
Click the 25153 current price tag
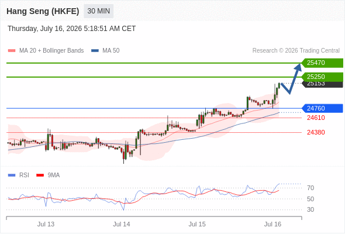pyautogui.click(x=323, y=84)
